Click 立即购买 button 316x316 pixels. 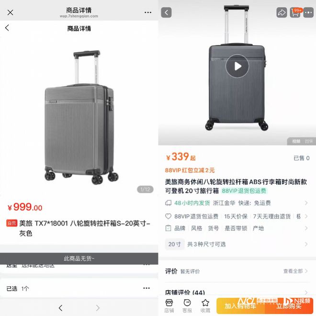pyautogui.click(x=289, y=306)
